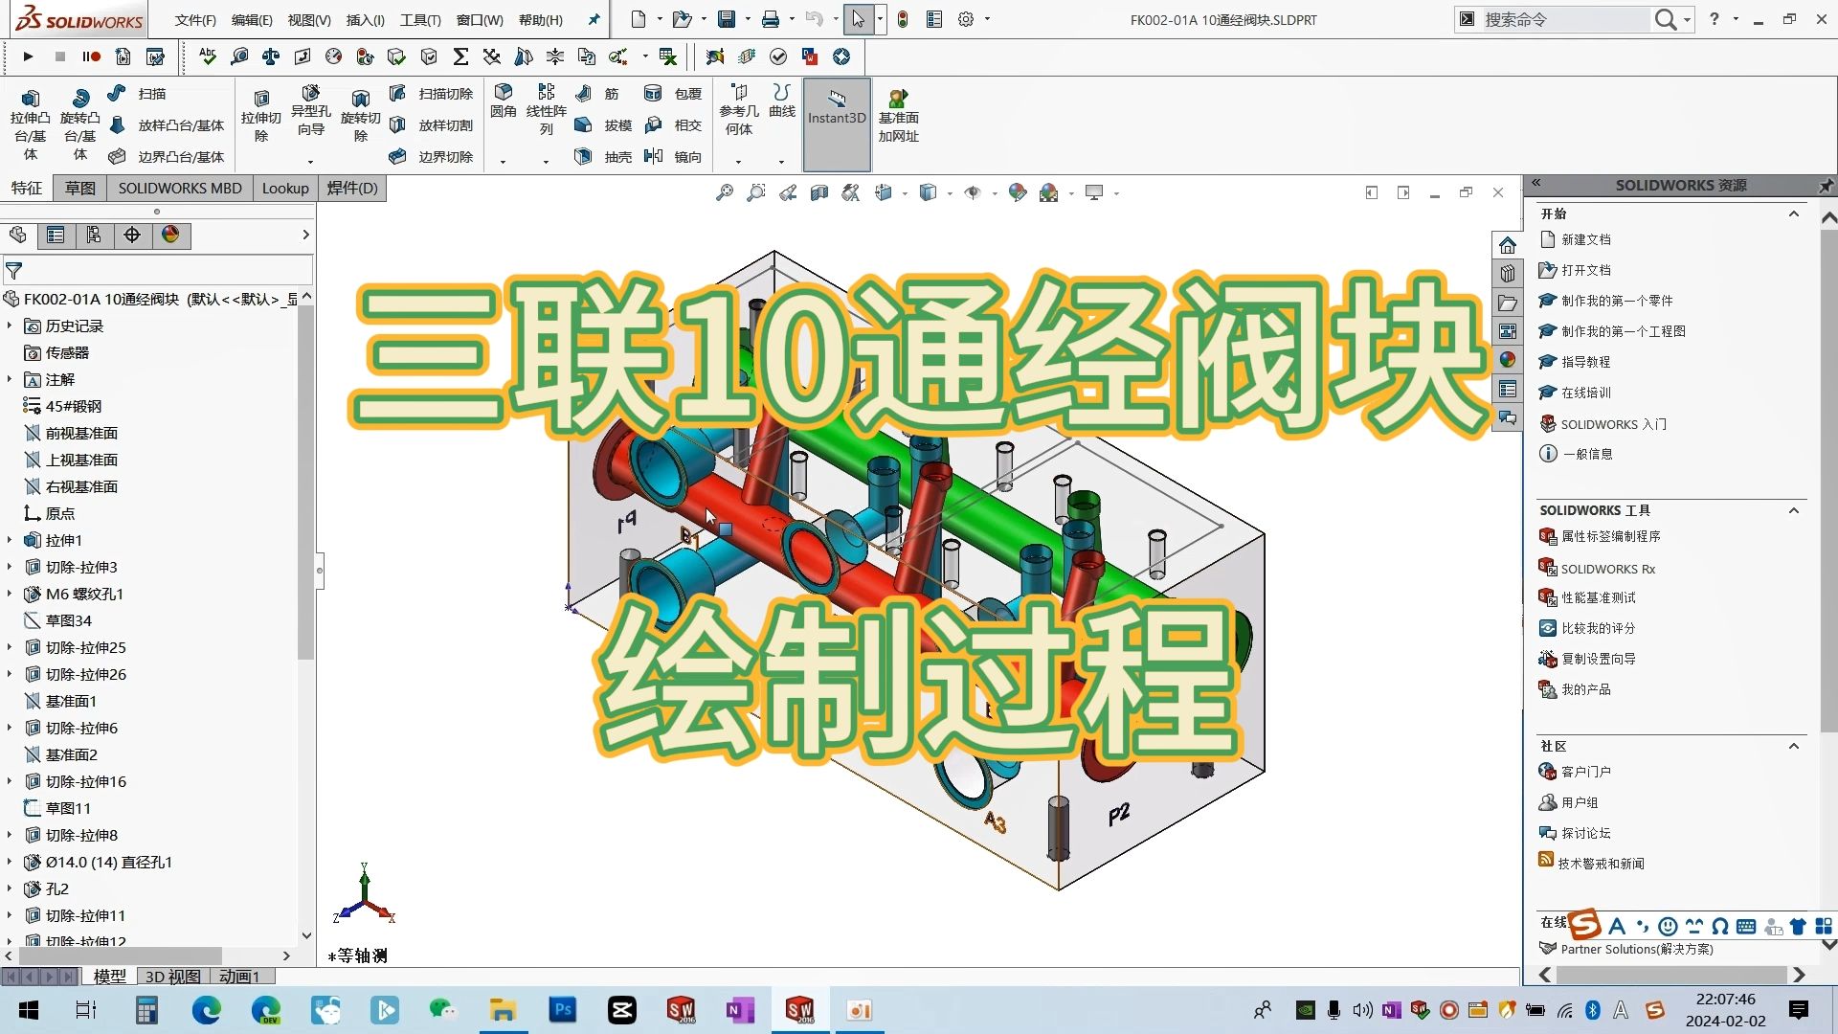
Task: Click the Options gear icon
Action: [966, 19]
